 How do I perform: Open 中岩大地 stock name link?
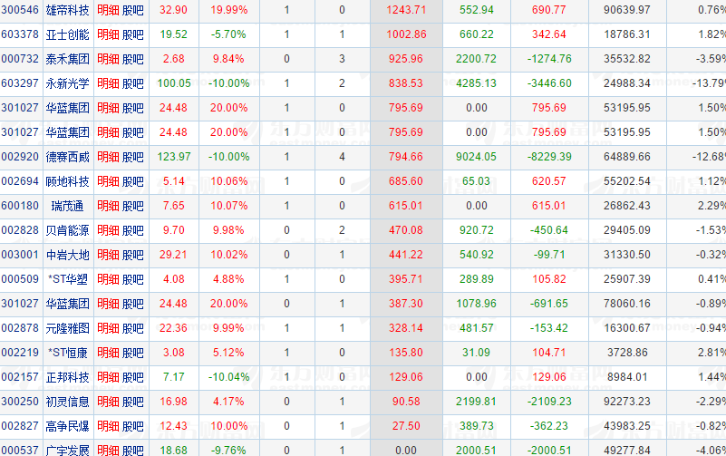click(68, 255)
